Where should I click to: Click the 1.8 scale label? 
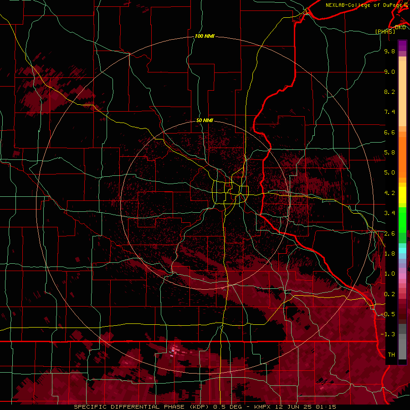389,254
